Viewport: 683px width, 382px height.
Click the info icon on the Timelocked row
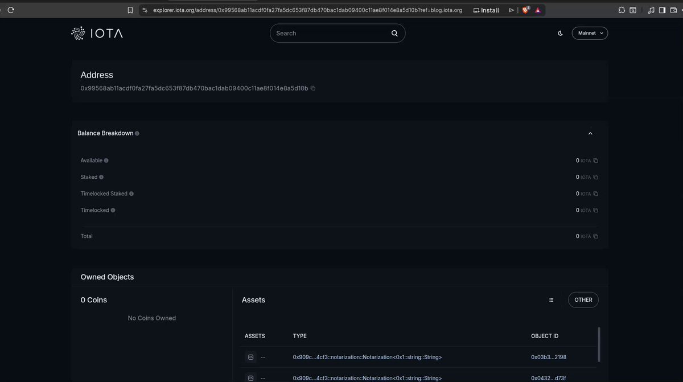[x=113, y=210]
